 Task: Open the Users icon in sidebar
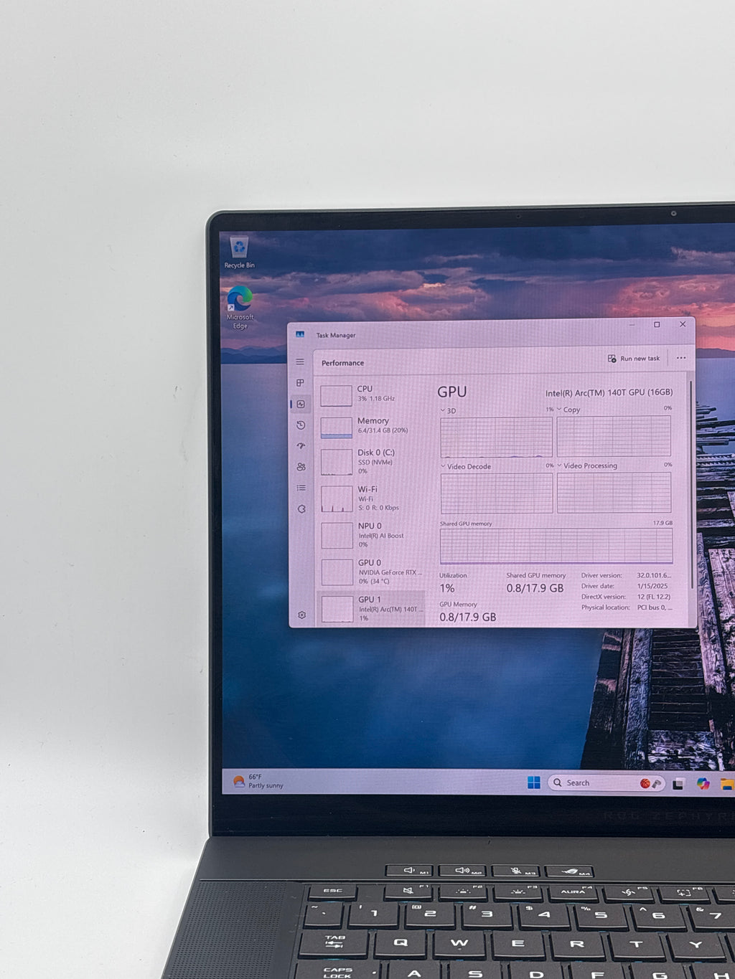tap(301, 467)
